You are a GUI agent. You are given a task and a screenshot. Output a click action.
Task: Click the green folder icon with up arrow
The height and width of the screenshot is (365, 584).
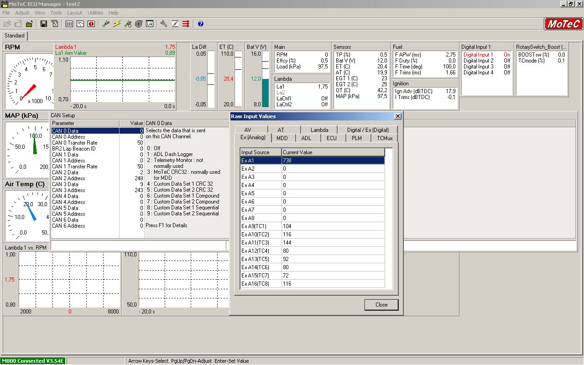pyautogui.click(x=29, y=24)
